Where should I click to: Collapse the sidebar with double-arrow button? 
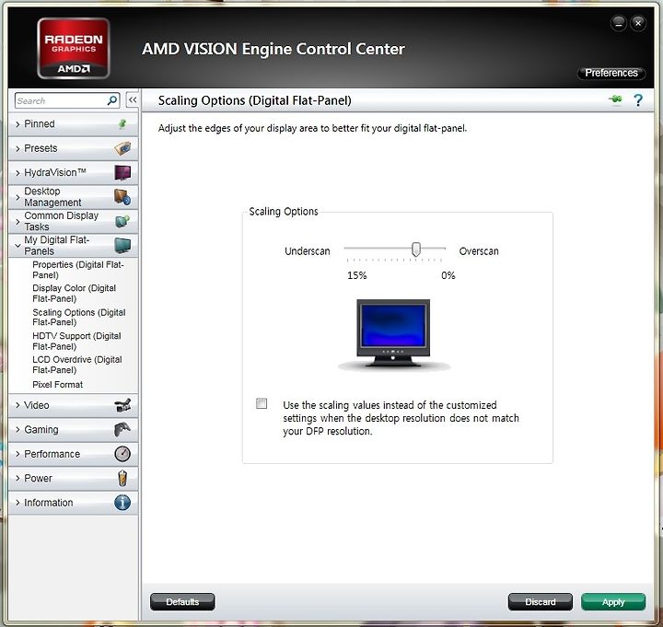tap(133, 100)
